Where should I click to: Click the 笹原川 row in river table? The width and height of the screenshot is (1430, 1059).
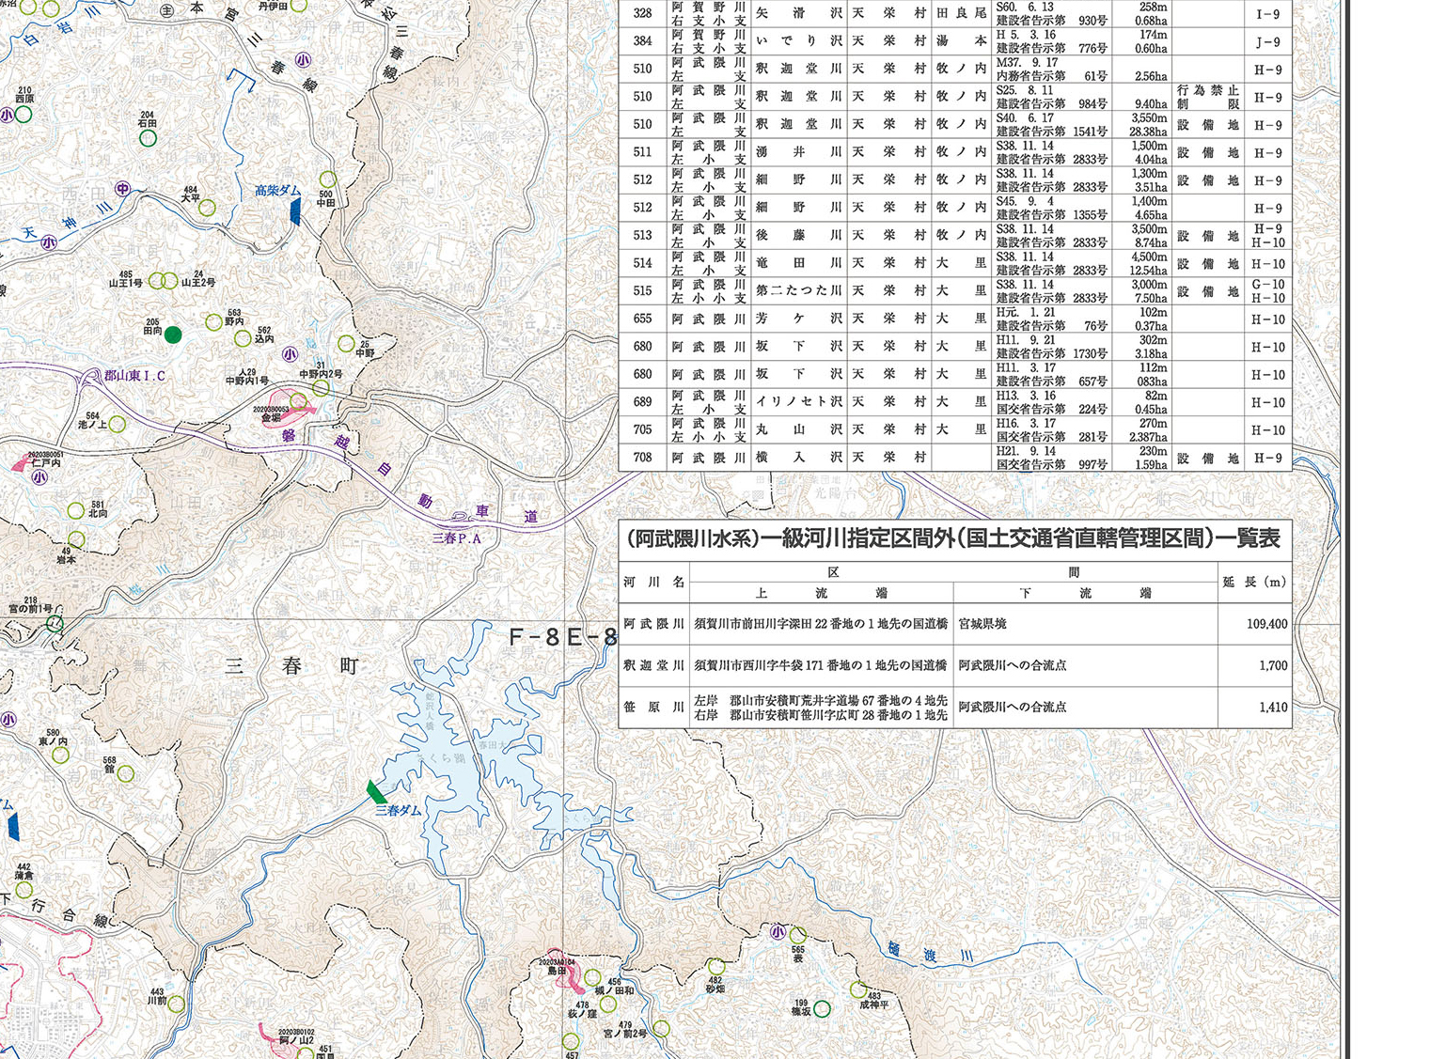pyautogui.click(x=954, y=708)
